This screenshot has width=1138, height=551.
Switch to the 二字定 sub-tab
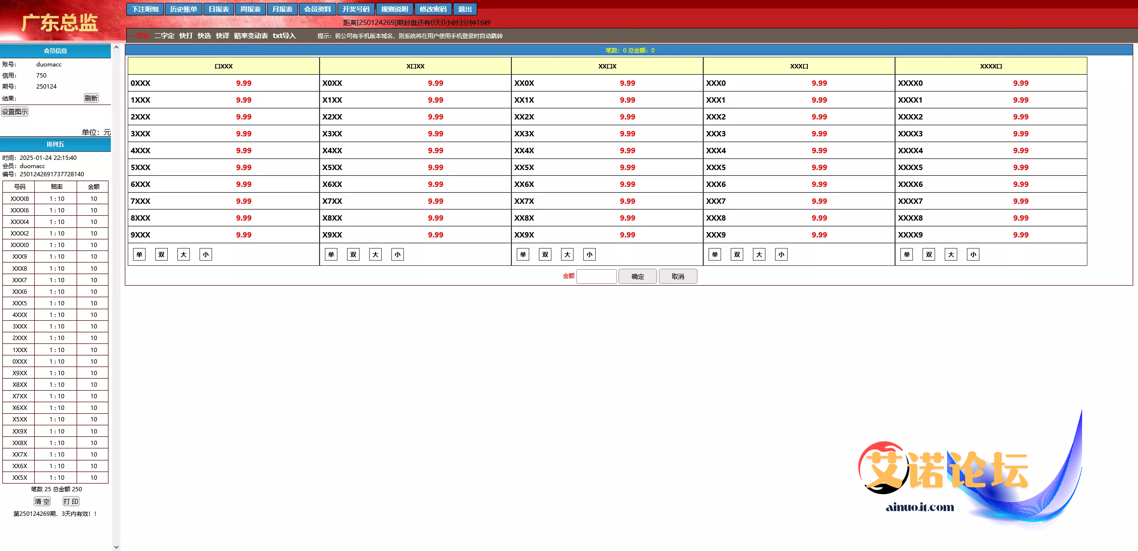pos(164,36)
